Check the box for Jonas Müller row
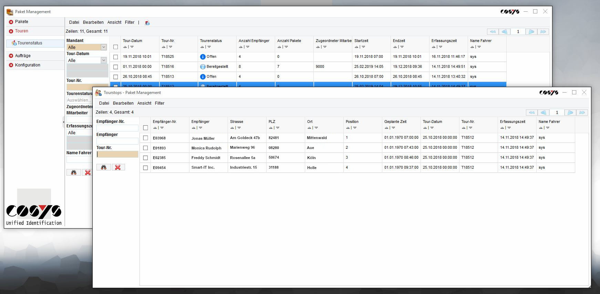The image size is (600, 294). coord(145,138)
